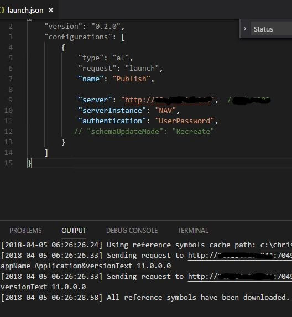Open the server http URL on line 9

pos(168,100)
